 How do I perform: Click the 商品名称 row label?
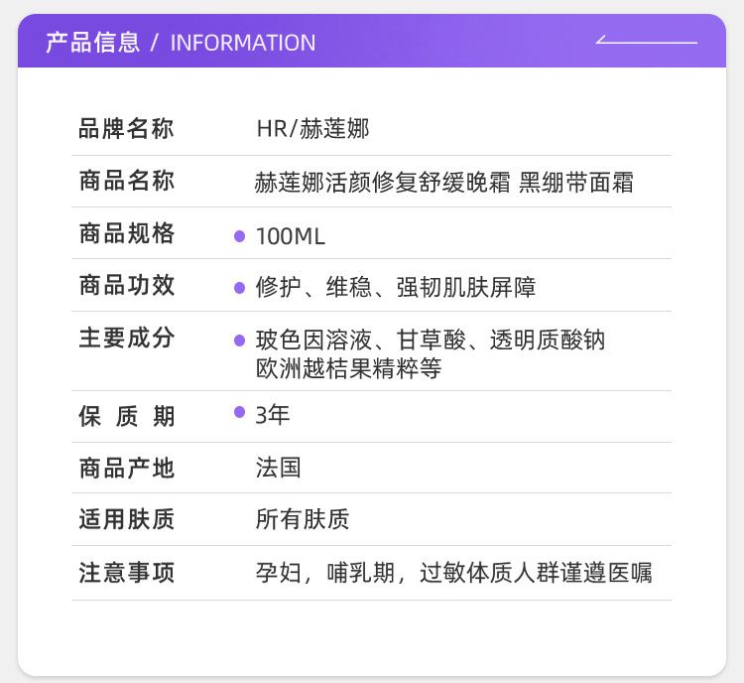(126, 182)
